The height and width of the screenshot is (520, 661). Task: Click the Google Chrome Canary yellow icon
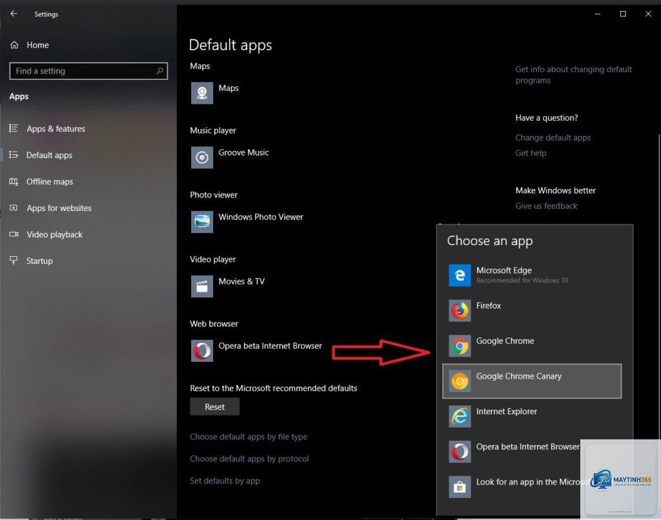coord(460,381)
